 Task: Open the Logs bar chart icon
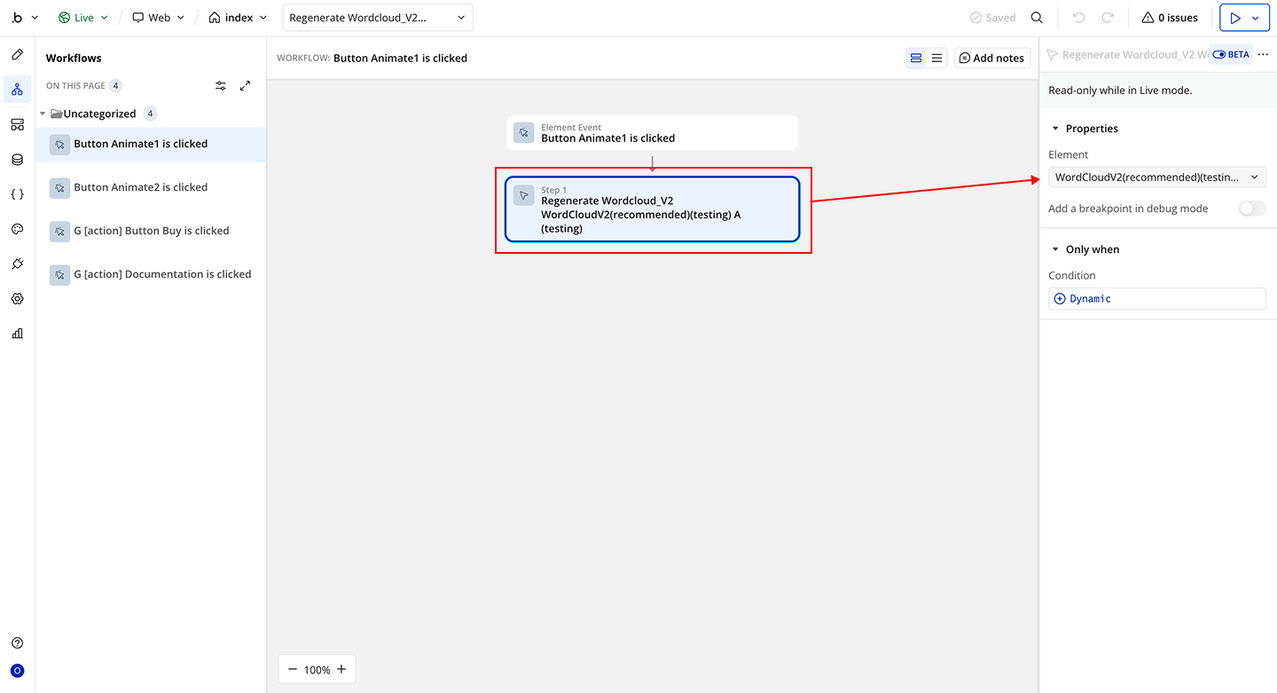pyautogui.click(x=17, y=334)
